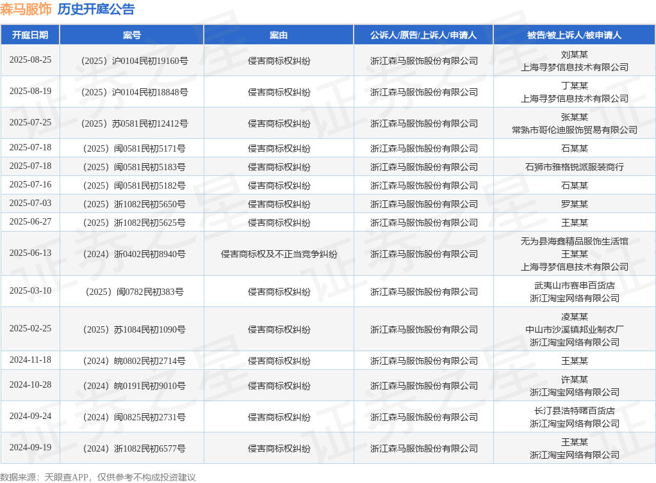
Task: Click defendant 武夷山市赛串百货店
Action: point(575,285)
